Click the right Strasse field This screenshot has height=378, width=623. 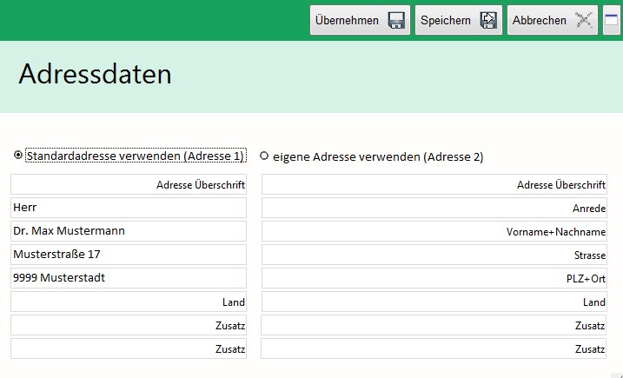434,255
